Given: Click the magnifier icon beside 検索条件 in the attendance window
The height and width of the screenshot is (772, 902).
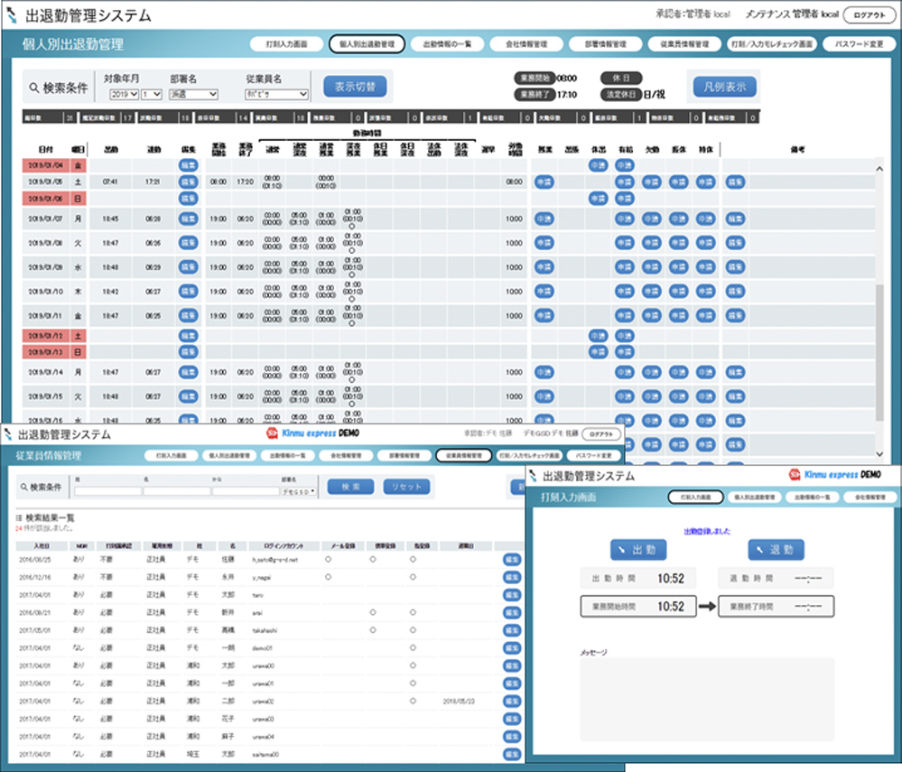Looking at the screenshot, I should (x=34, y=88).
